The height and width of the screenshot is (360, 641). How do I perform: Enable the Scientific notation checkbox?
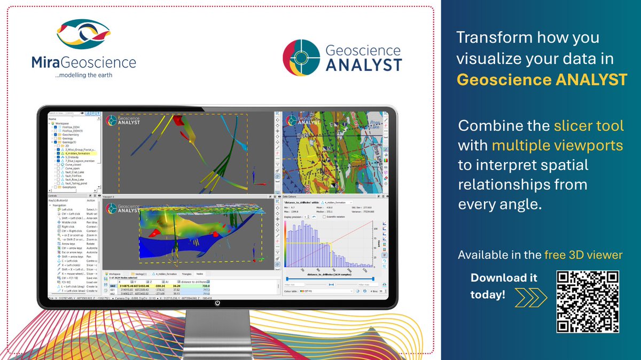(x=324, y=217)
